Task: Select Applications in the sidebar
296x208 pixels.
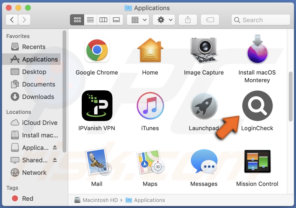Action: [31, 59]
